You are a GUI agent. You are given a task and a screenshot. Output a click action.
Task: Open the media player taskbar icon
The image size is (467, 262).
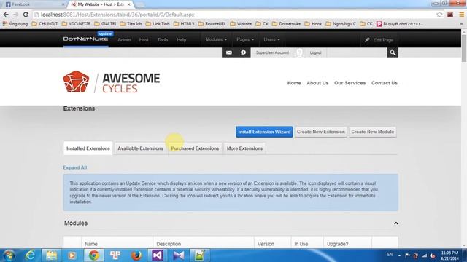pos(72,255)
